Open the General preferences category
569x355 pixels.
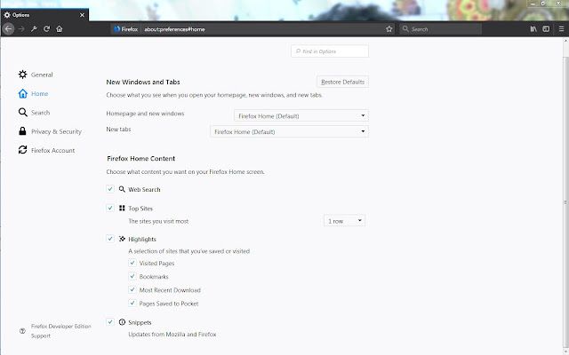pos(42,75)
